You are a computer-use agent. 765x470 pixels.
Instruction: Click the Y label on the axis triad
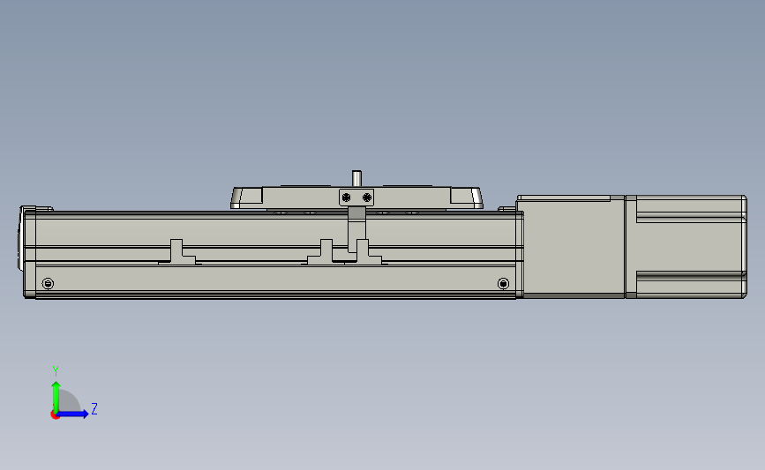point(56,371)
